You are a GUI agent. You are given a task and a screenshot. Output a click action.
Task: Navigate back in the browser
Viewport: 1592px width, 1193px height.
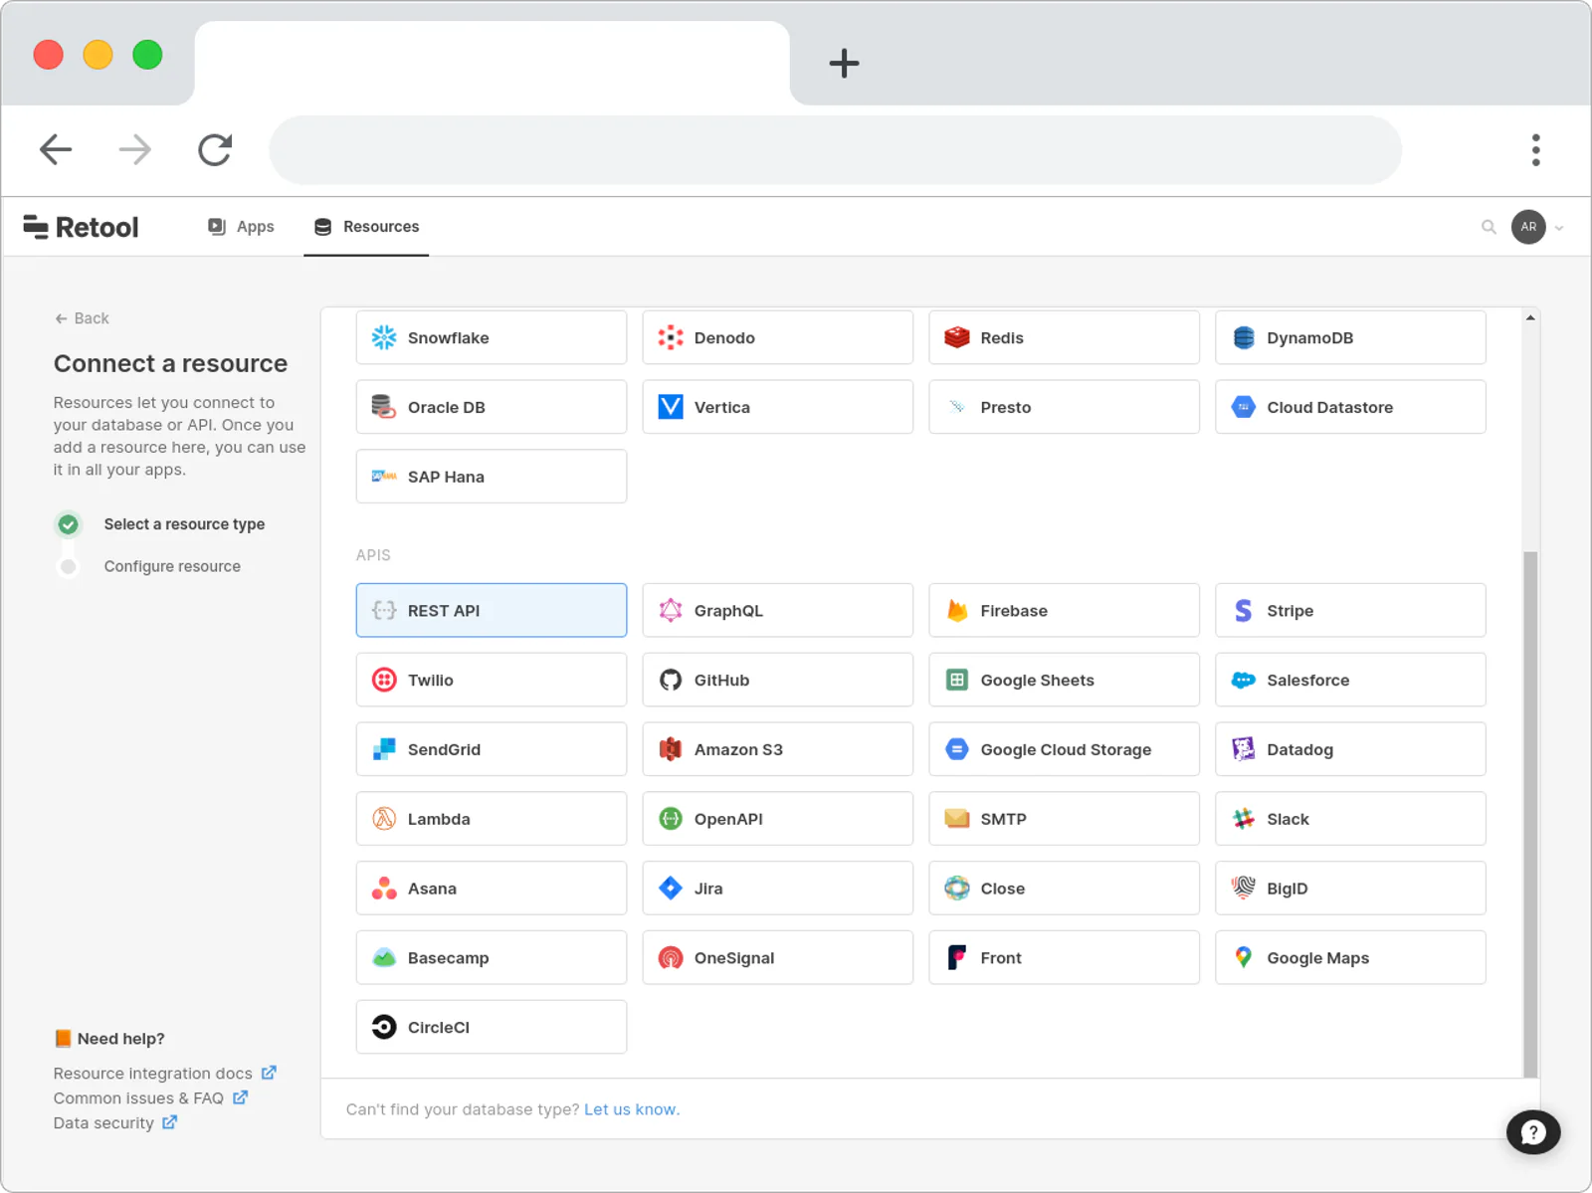click(x=56, y=150)
